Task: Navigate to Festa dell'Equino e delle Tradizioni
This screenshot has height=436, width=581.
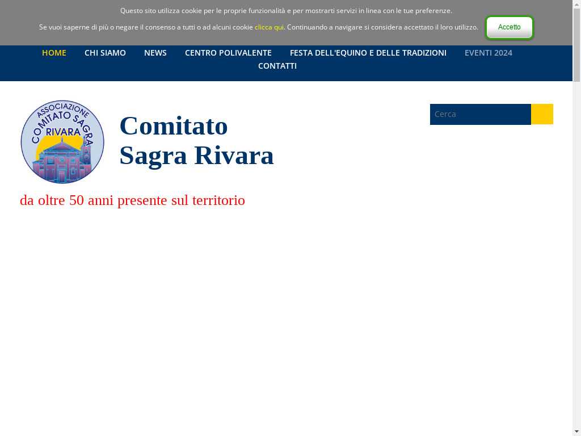Action: click(x=368, y=53)
